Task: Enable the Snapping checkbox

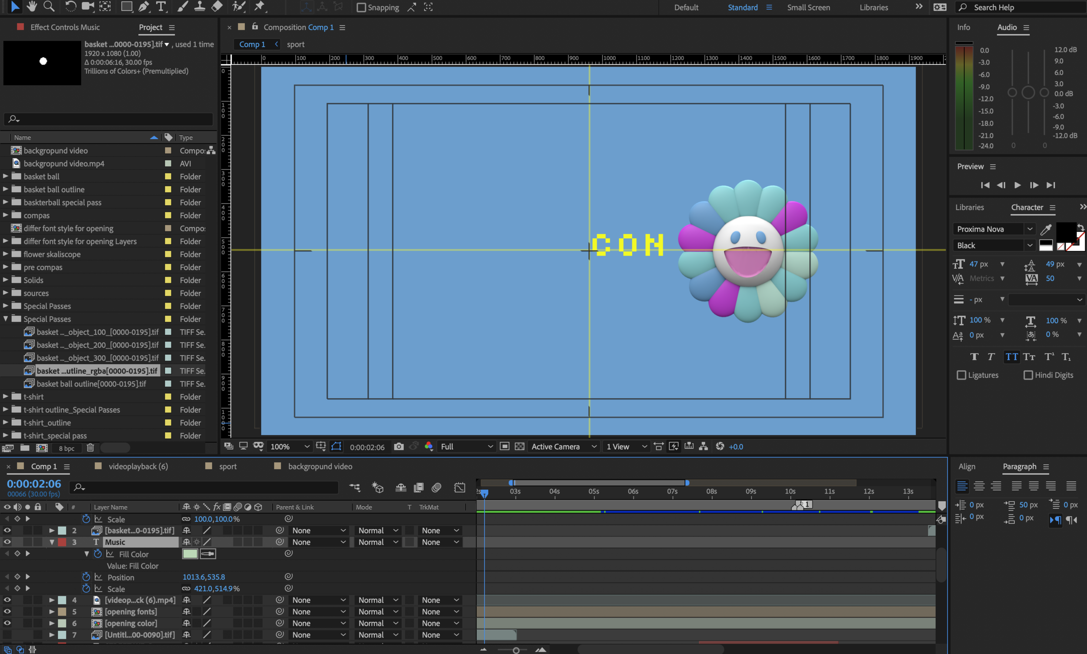Action: tap(361, 7)
